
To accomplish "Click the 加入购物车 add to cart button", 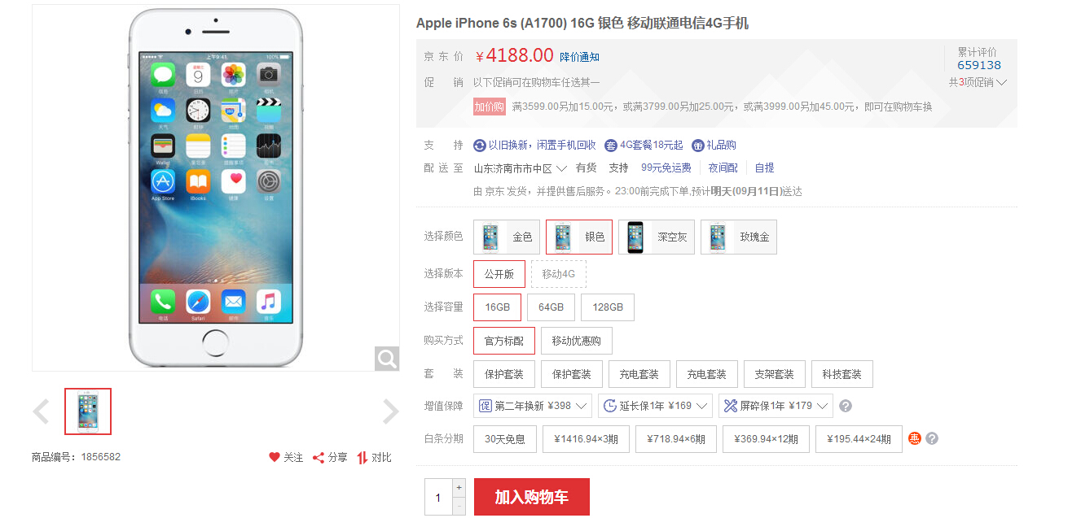I will (531, 497).
